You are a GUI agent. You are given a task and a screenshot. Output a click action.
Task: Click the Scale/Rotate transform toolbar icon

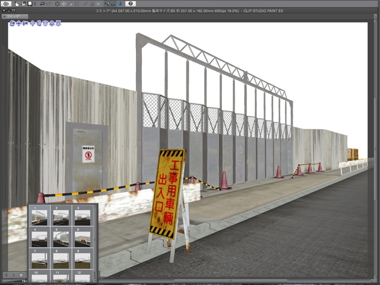[x=64, y=4]
